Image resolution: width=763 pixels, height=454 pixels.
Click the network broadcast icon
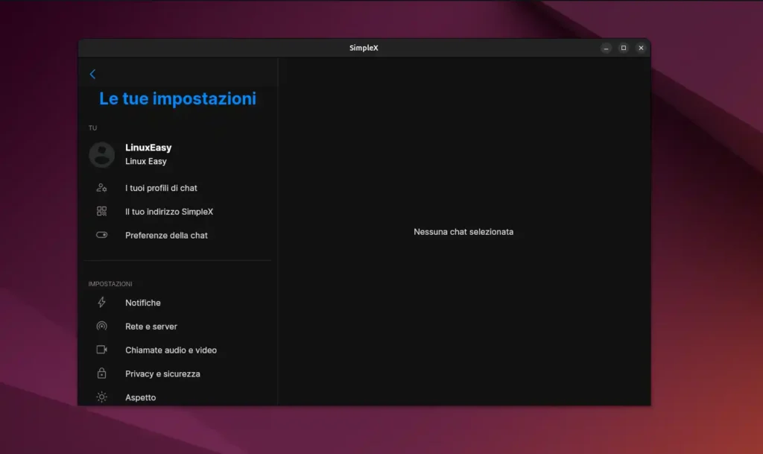pos(101,326)
